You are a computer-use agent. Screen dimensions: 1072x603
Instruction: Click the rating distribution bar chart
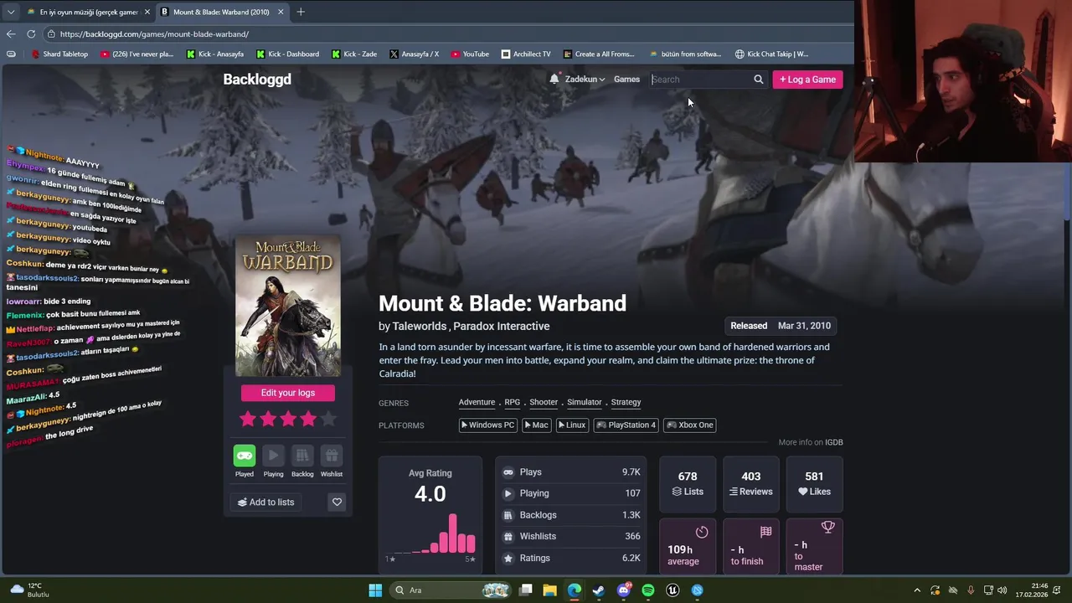tap(430, 533)
